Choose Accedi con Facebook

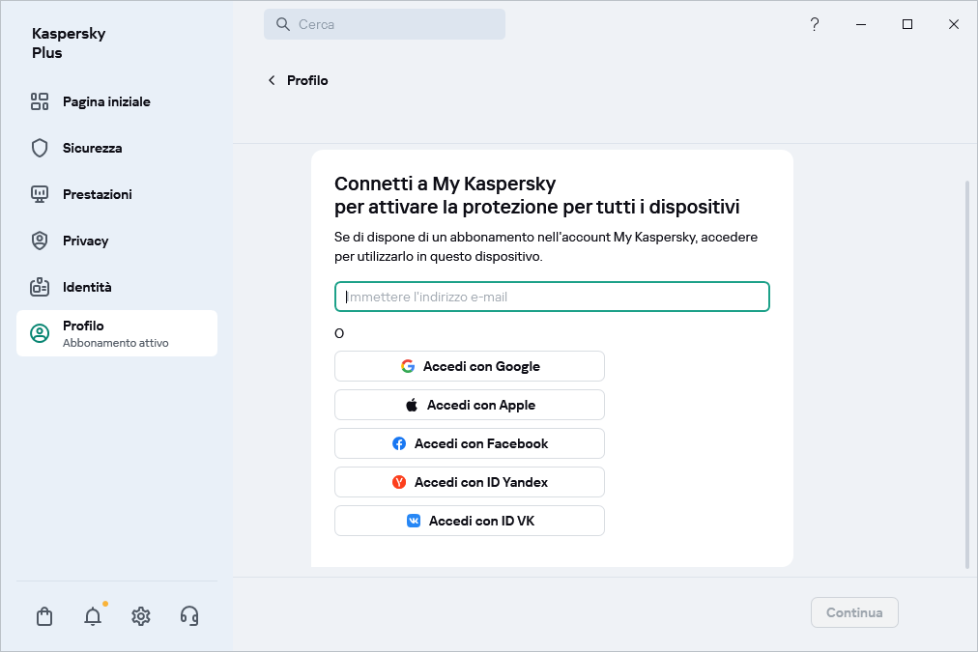point(470,443)
